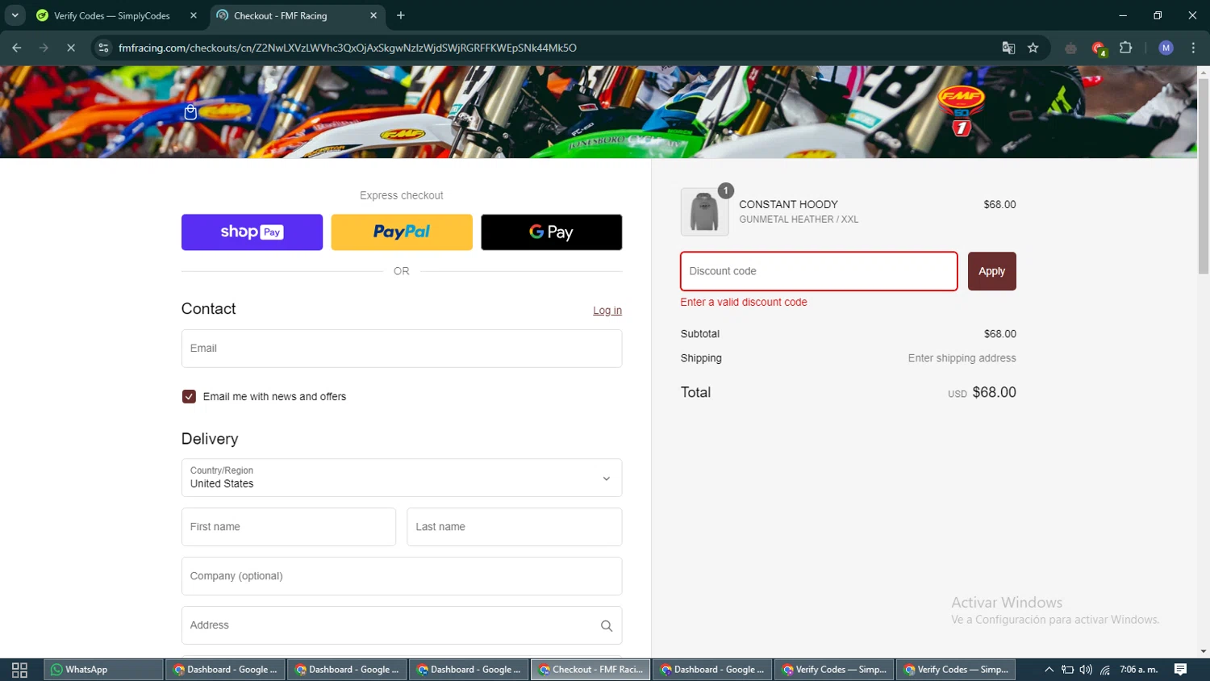
Task: Focus the Email input field
Action: click(x=402, y=349)
